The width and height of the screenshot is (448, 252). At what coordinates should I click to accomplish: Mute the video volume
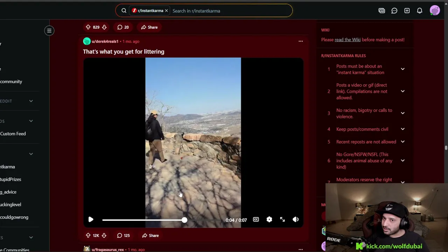[296, 220]
